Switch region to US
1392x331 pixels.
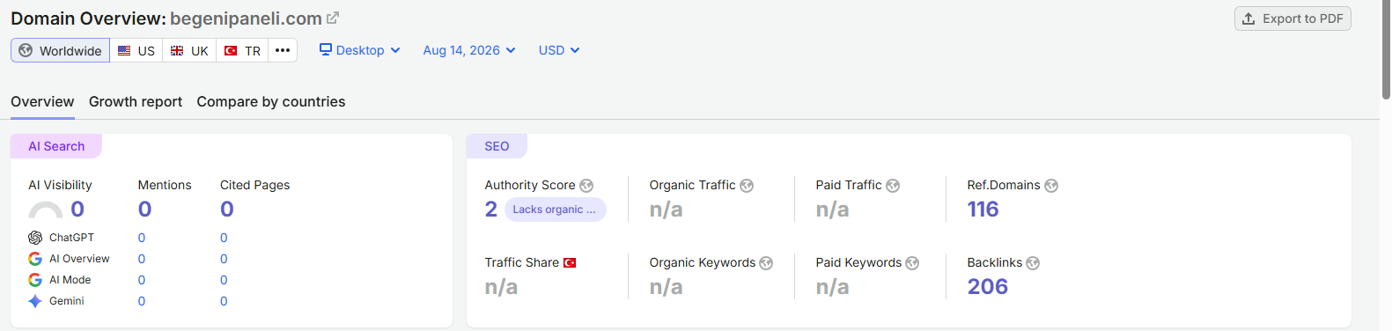click(x=136, y=50)
